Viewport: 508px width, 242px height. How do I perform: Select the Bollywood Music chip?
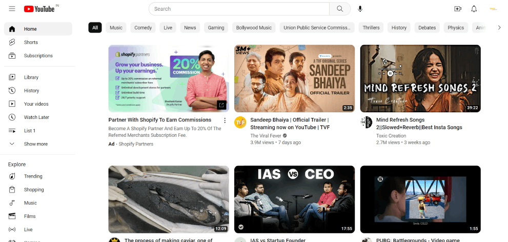(254, 28)
